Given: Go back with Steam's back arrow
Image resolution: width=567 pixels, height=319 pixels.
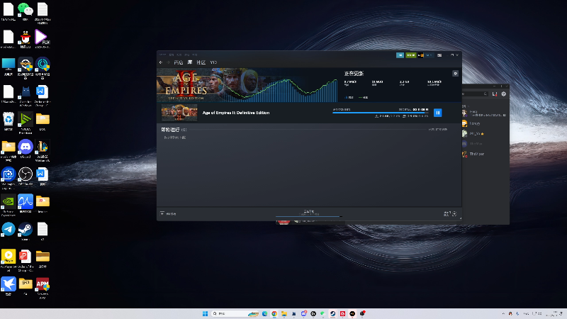Looking at the screenshot, I should click(x=161, y=62).
